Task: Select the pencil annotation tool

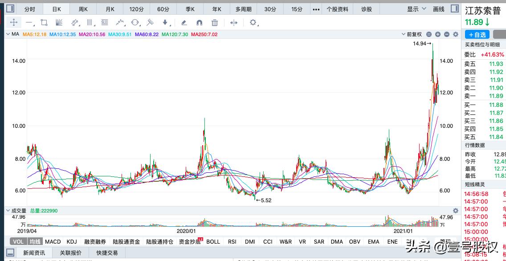Action: click(x=184, y=23)
